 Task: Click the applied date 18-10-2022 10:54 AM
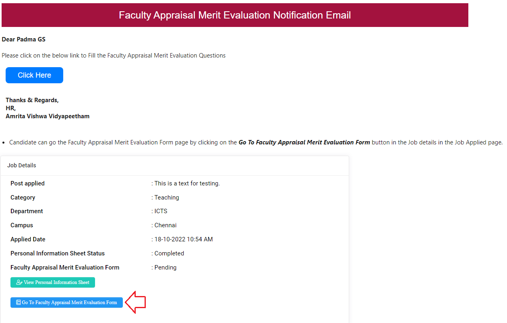click(183, 239)
